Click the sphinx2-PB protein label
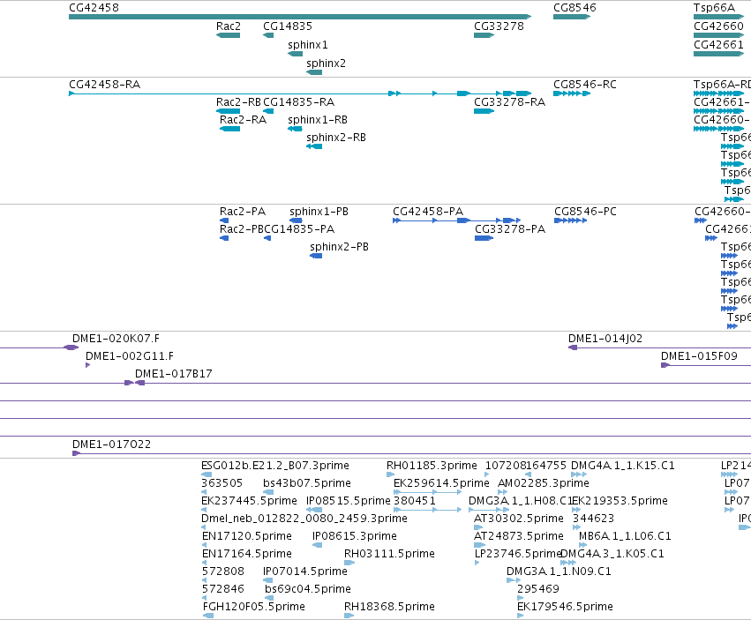Viewport: 751px width, 620px height. (339, 247)
